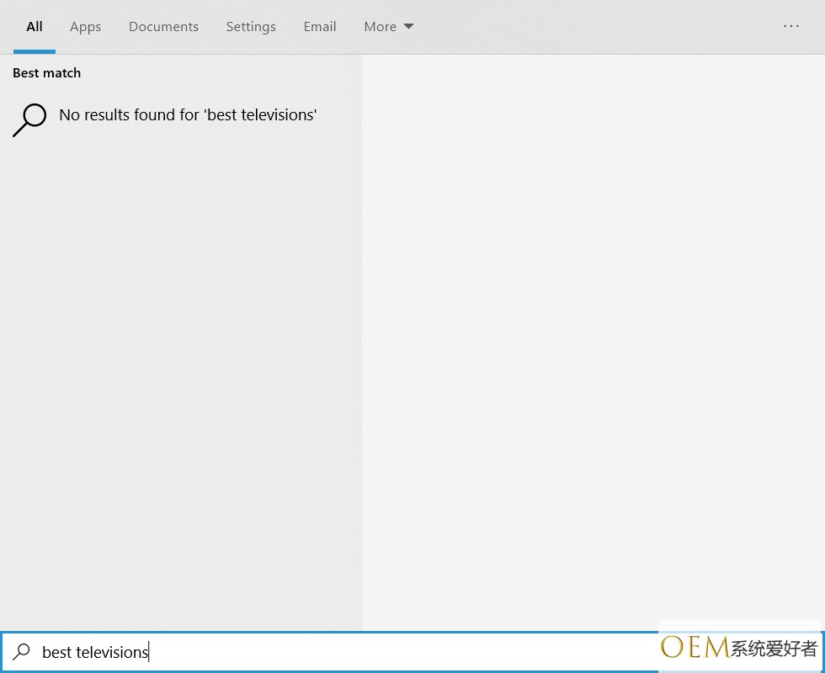Click the Best match heading
The image size is (825, 673).
pyautogui.click(x=47, y=73)
